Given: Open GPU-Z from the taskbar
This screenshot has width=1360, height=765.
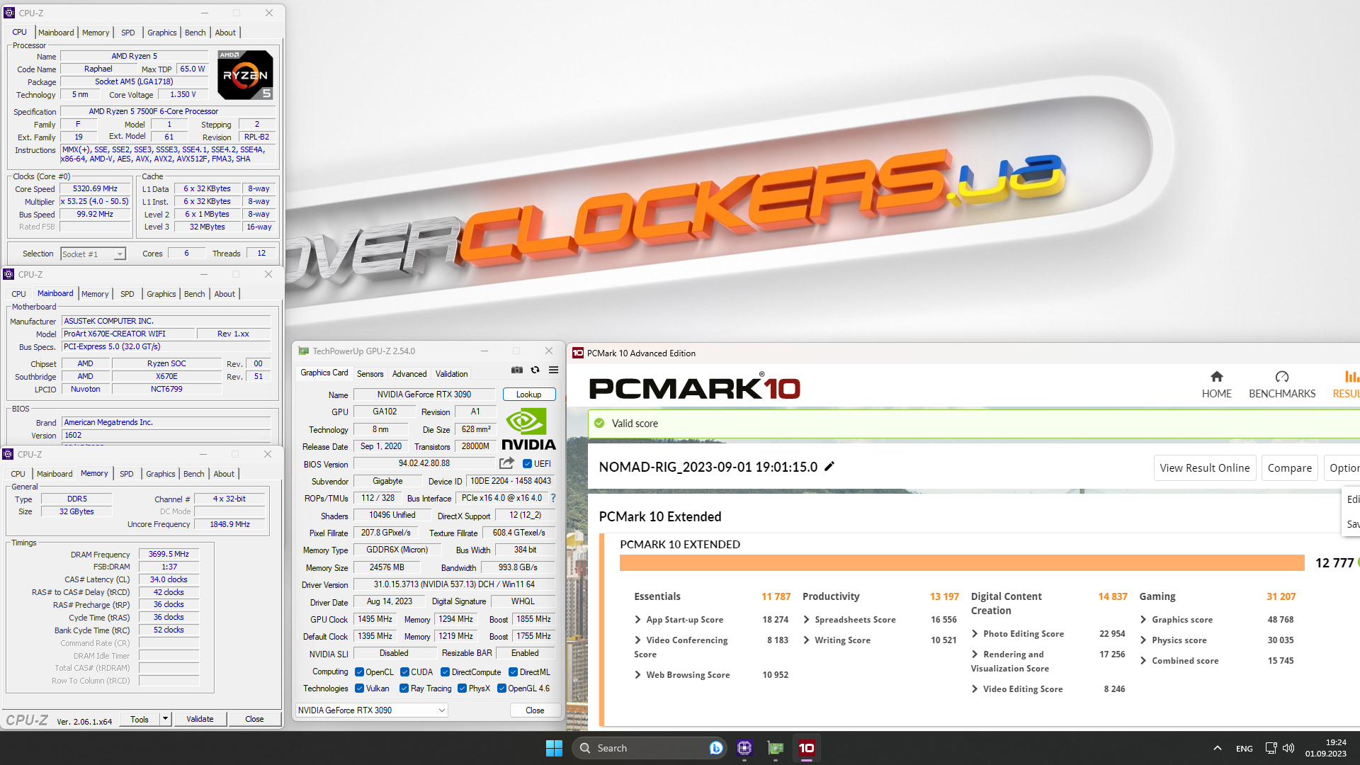Looking at the screenshot, I should (776, 748).
